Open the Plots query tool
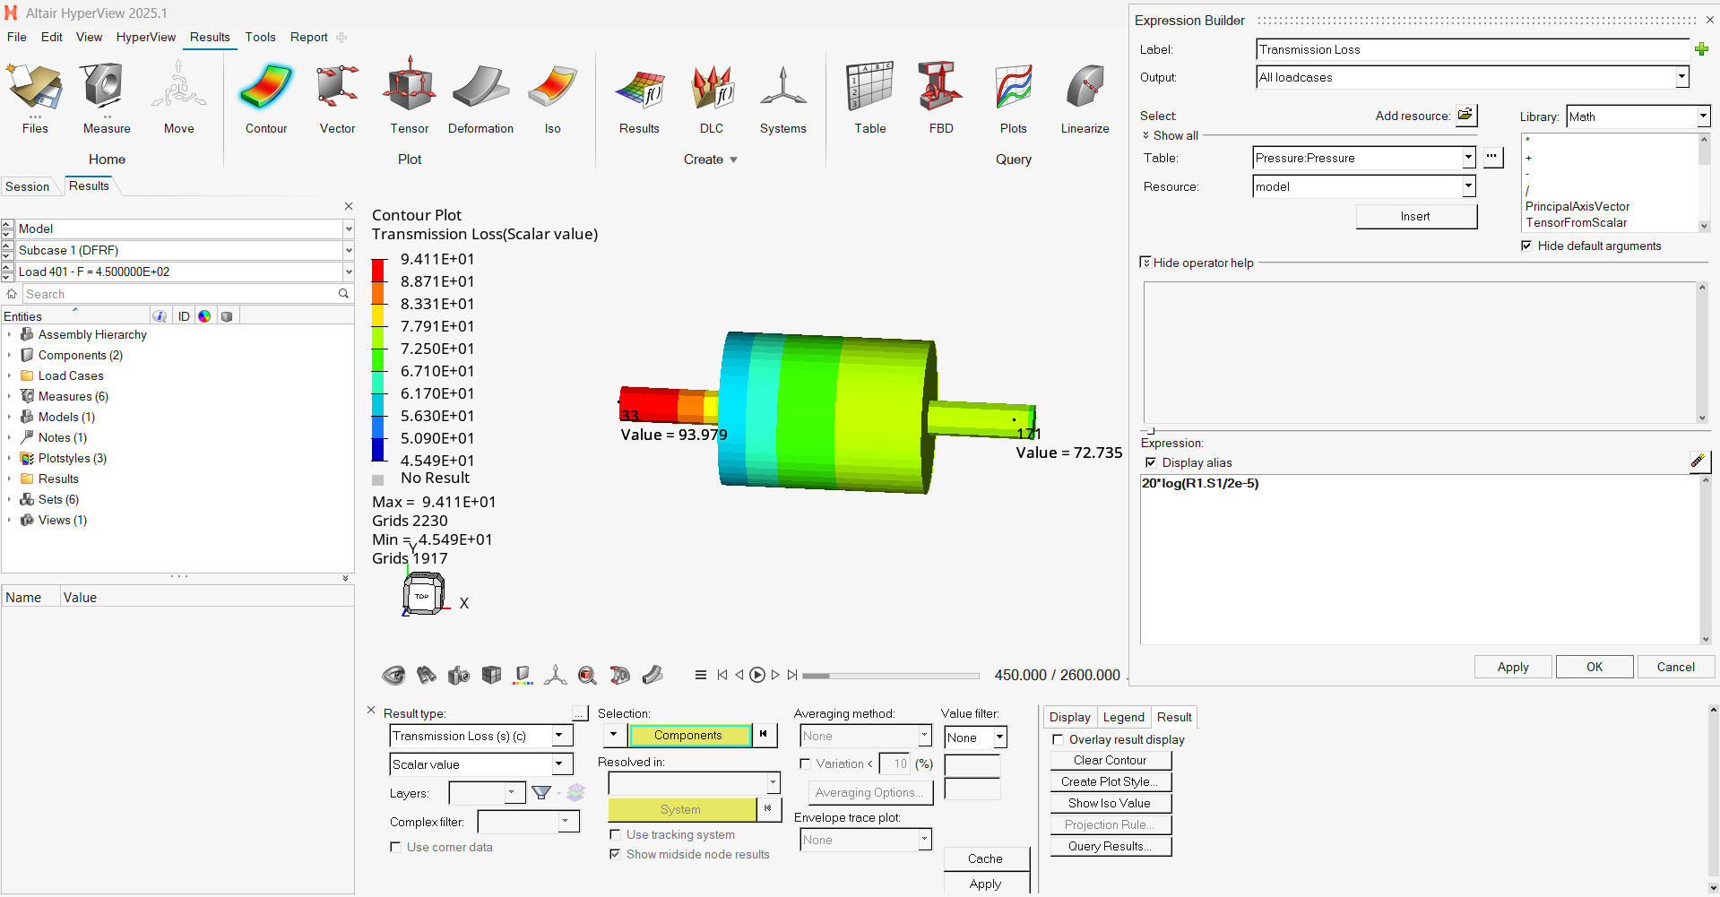Viewport: 1720px width, 897px height. [1014, 88]
